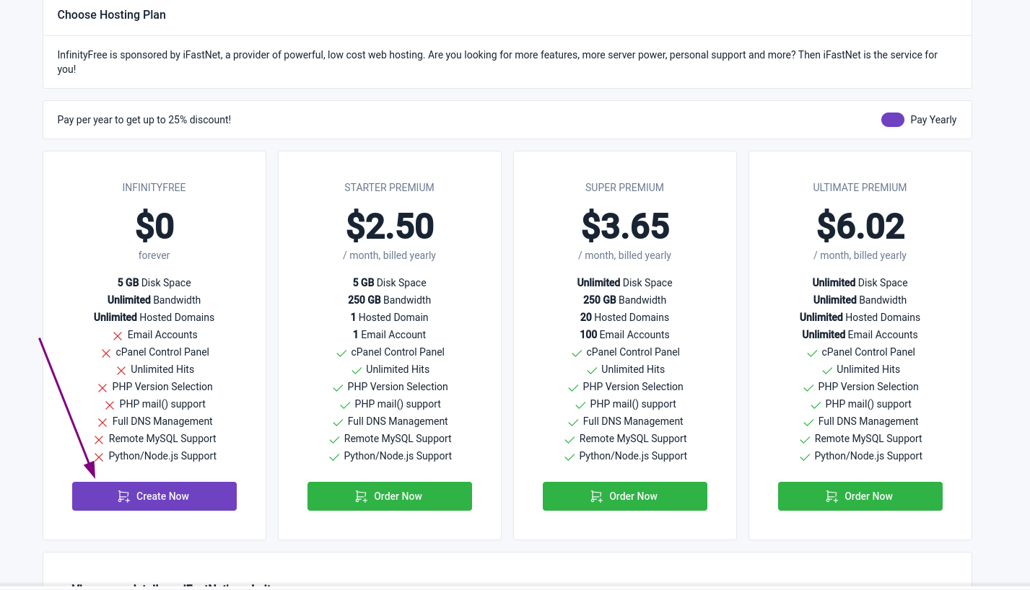Click the $2.50 Starter Premium price
The image size is (1030, 590).
(390, 226)
